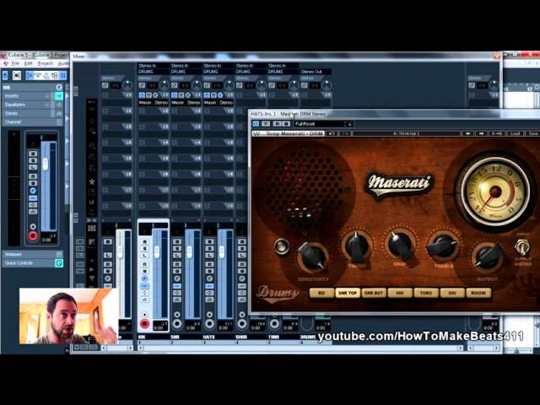Open the KIK channel Stereo In routing

coord(154,66)
